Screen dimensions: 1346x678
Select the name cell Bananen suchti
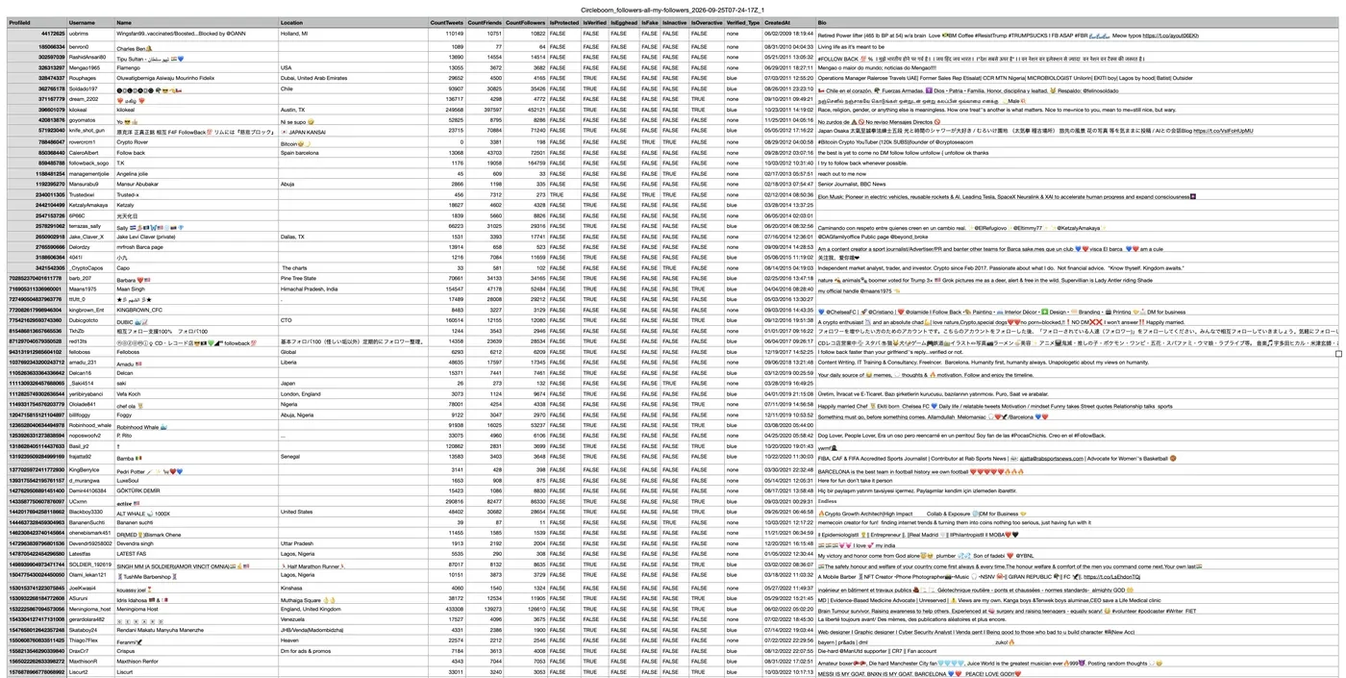(135, 523)
